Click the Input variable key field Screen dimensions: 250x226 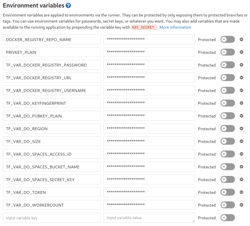[x=52, y=218]
